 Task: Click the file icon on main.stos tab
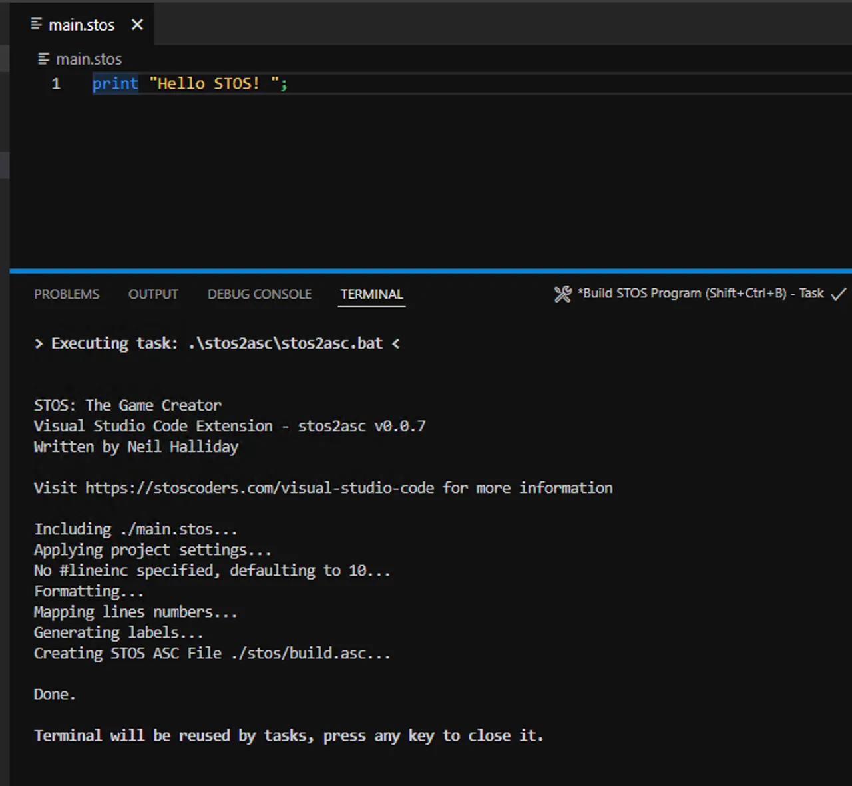(x=37, y=24)
